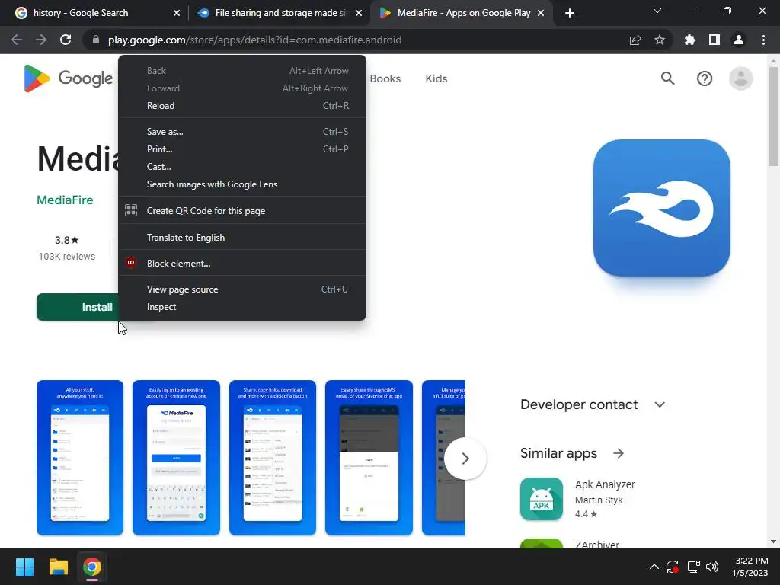
Task: Choose Reload from context menu
Action: [x=242, y=105]
